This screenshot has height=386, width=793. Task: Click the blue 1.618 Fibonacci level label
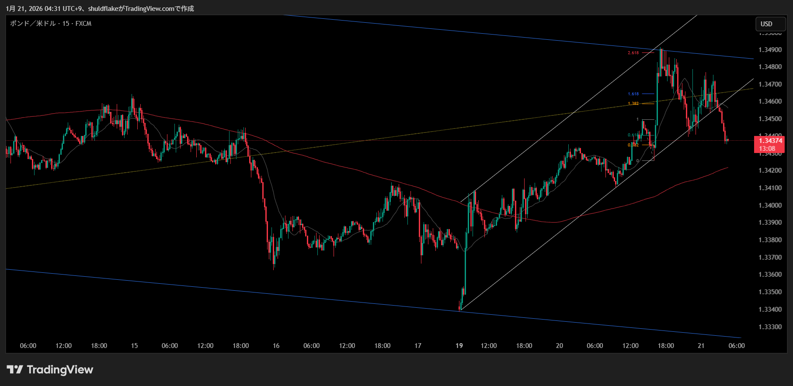[633, 94]
